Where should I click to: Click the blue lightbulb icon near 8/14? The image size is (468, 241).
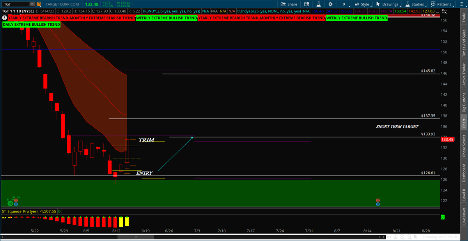378,204
